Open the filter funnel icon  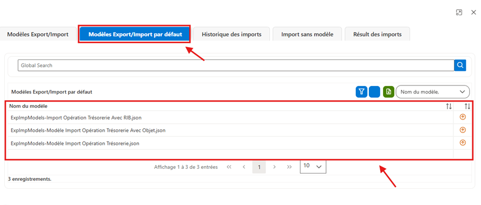362,91
